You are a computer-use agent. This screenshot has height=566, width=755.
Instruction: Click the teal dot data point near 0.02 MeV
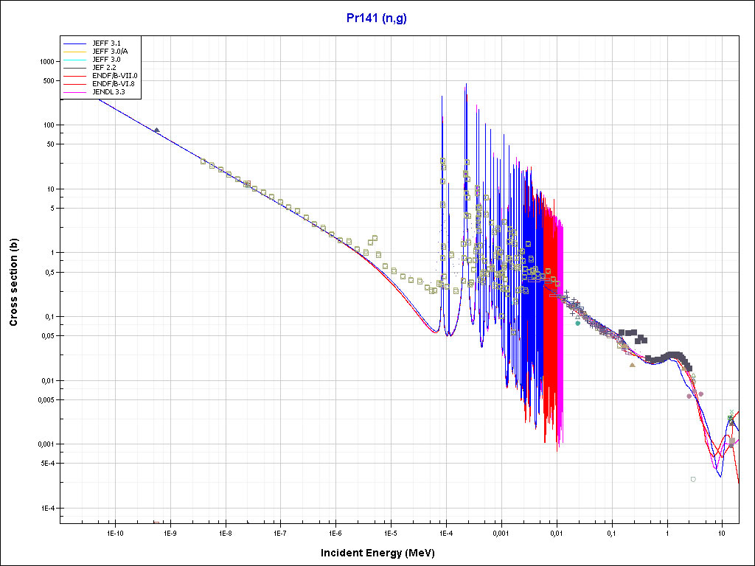point(577,323)
